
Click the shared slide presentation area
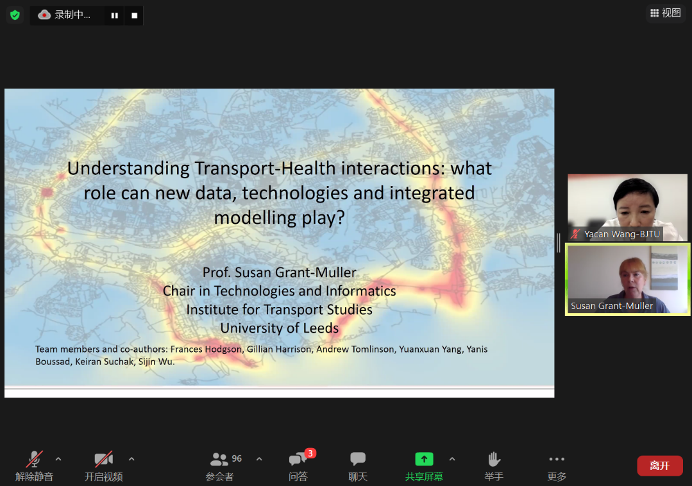coord(280,243)
